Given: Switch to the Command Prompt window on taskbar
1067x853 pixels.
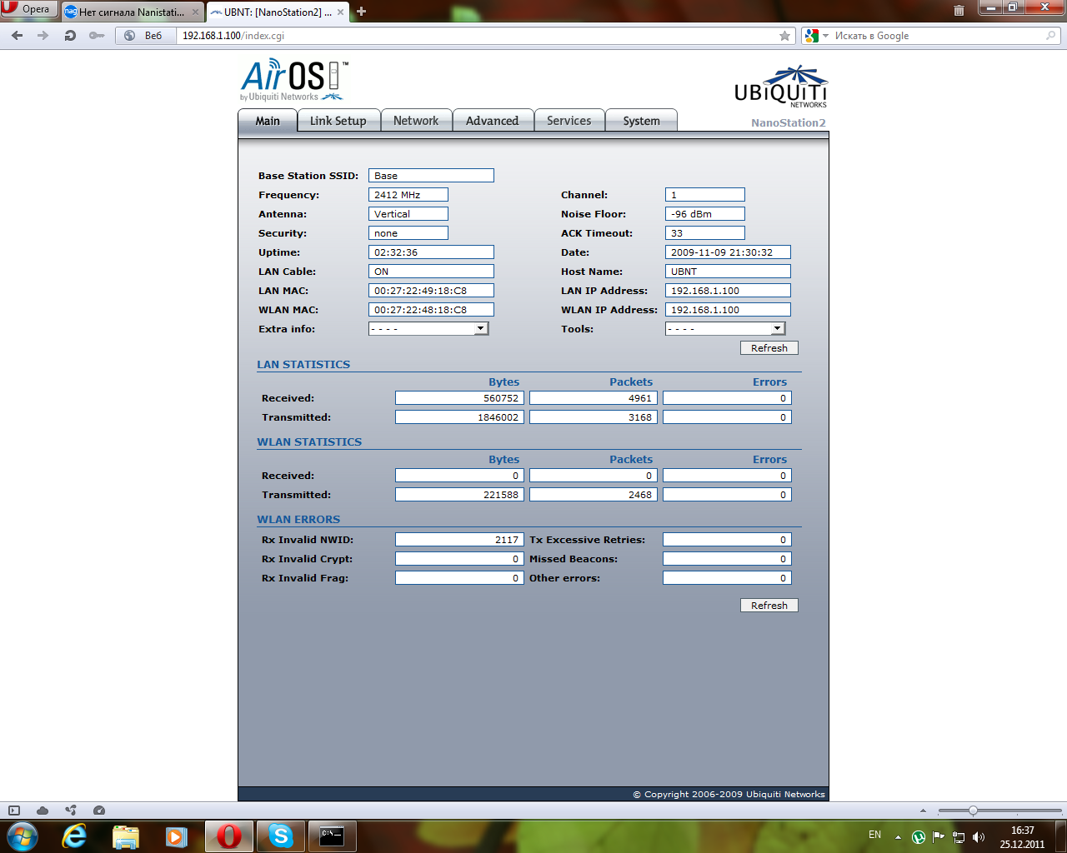Looking at the screenshot, I should (x=332, y=836).
